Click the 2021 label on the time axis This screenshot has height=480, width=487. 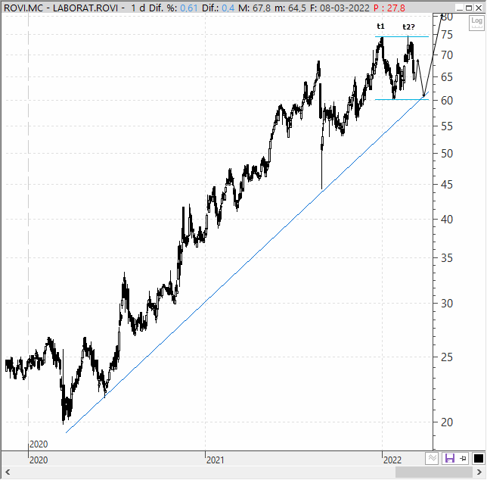(x=216, y=460)
